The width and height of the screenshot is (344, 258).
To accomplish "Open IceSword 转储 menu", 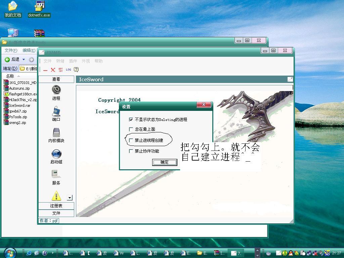I will click(x=60, y=61).
